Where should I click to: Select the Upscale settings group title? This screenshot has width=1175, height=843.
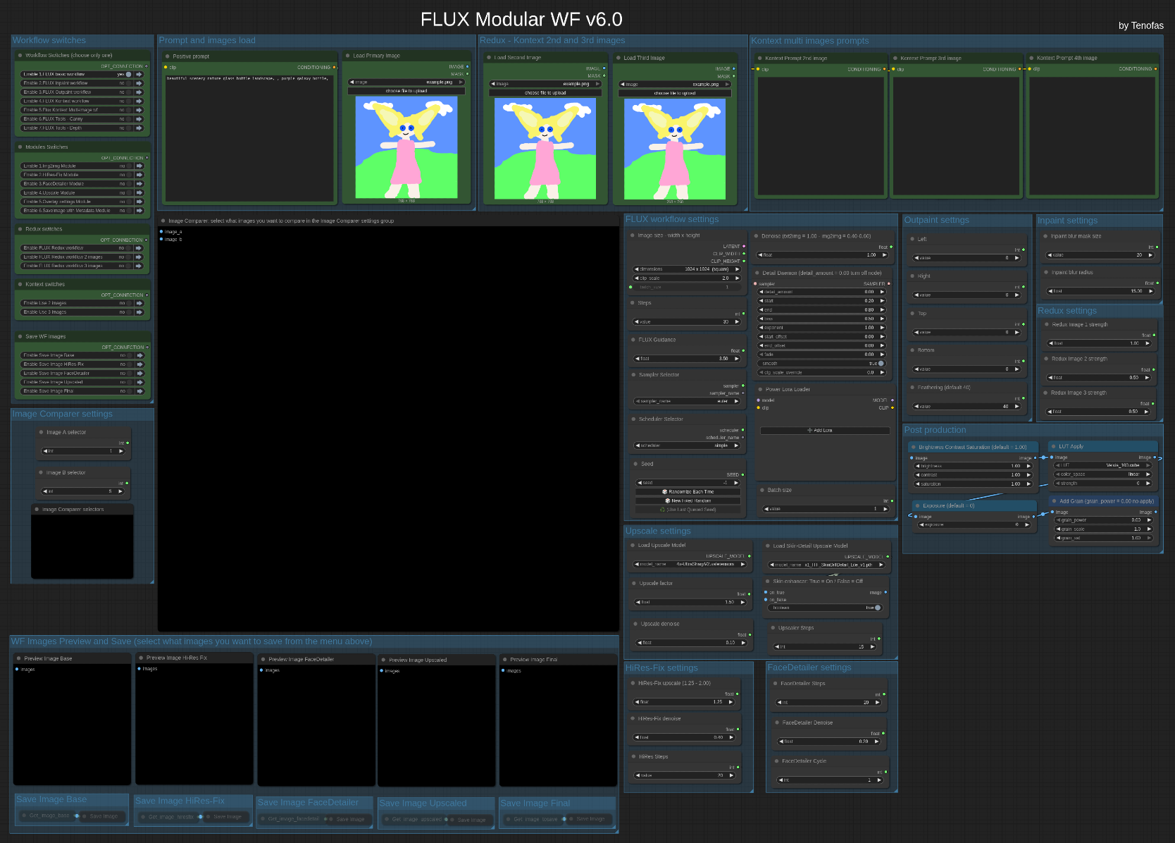pyautogui.click(x=658, y=531)
